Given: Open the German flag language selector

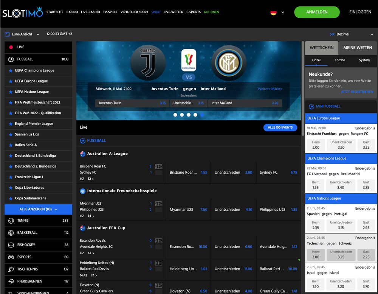Looking at the screenshot, I should coord(273,12).
